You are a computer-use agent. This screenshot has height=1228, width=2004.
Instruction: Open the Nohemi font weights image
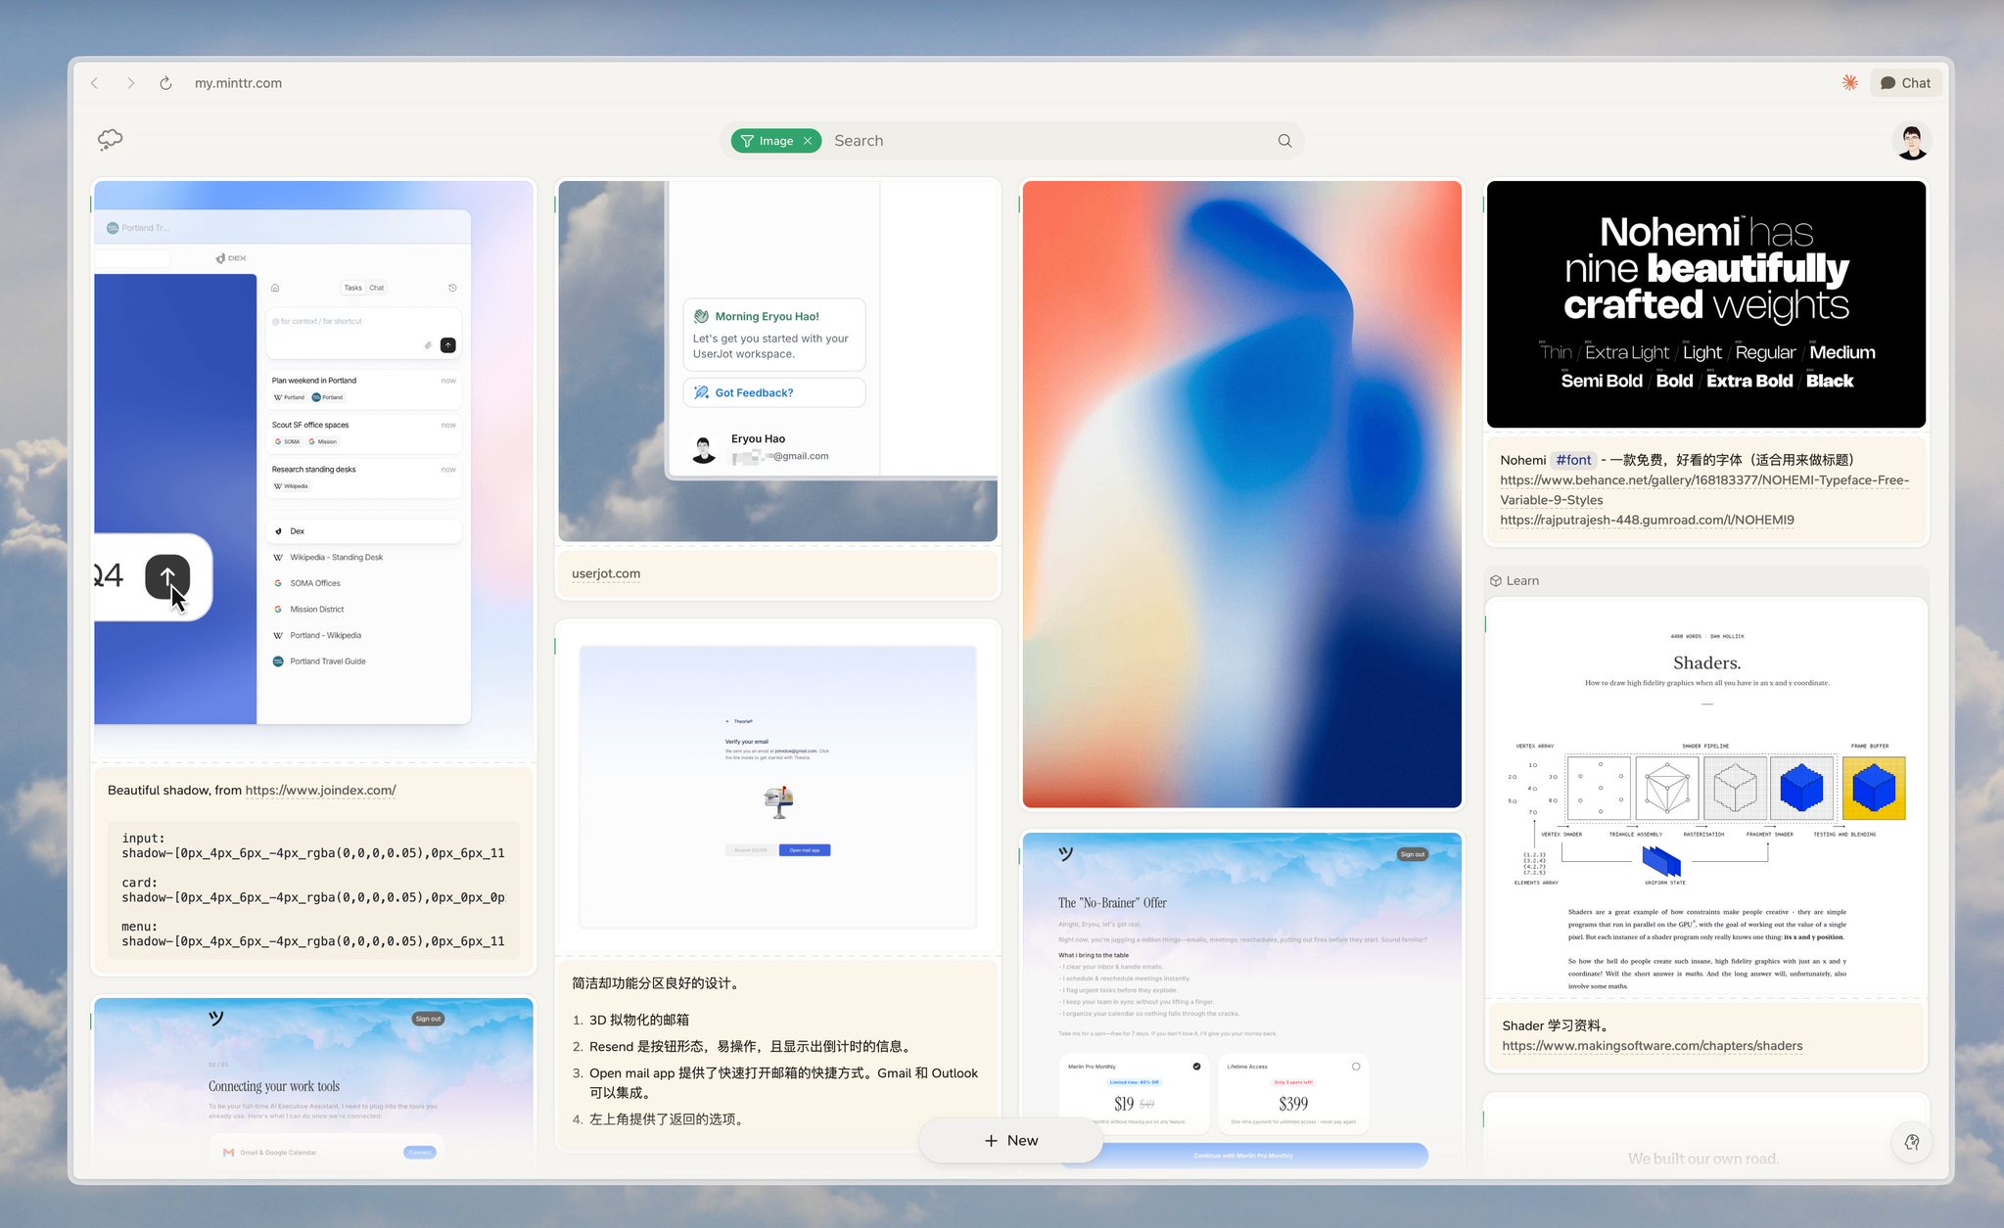coord(1705,304)
